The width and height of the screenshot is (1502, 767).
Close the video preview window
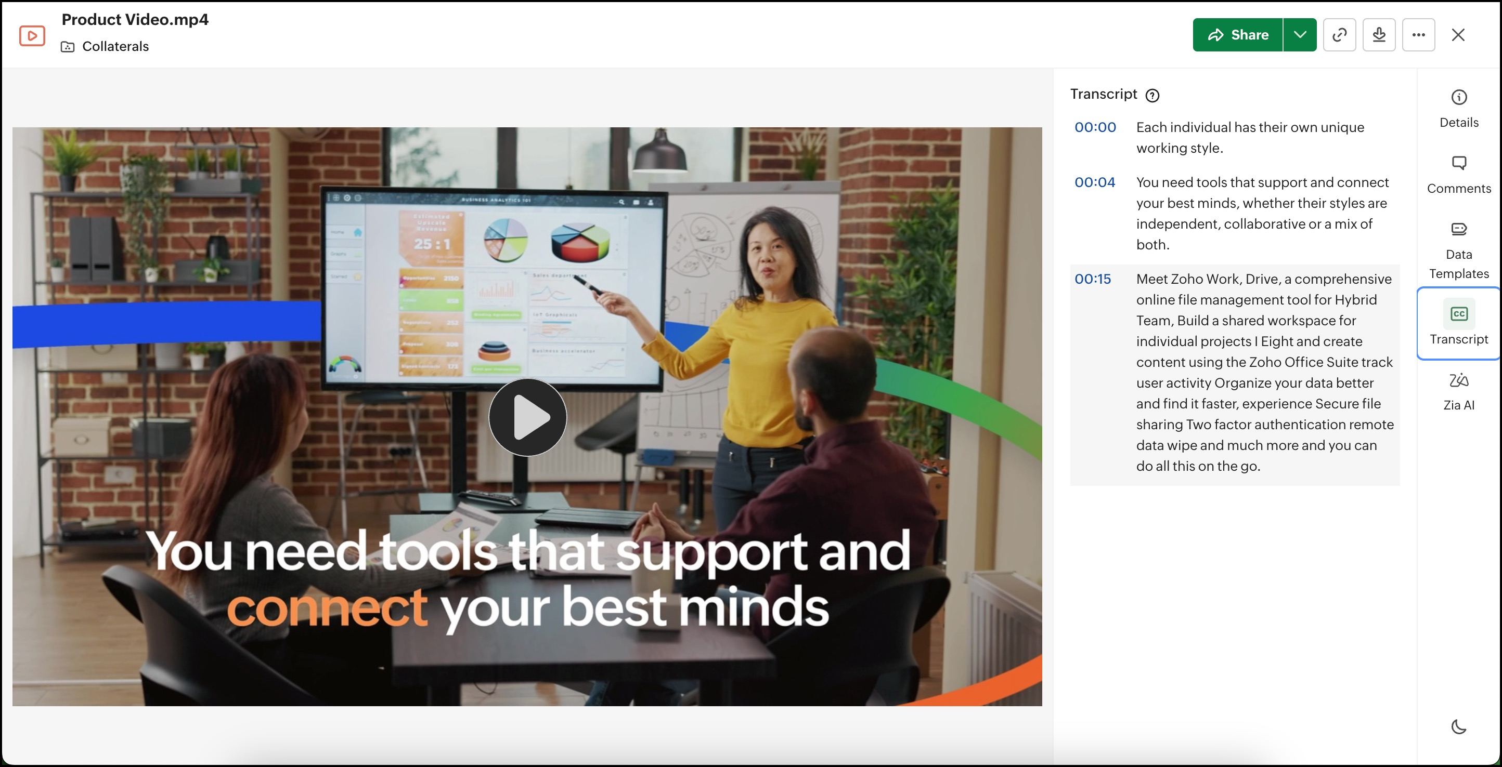point(1458,35)
